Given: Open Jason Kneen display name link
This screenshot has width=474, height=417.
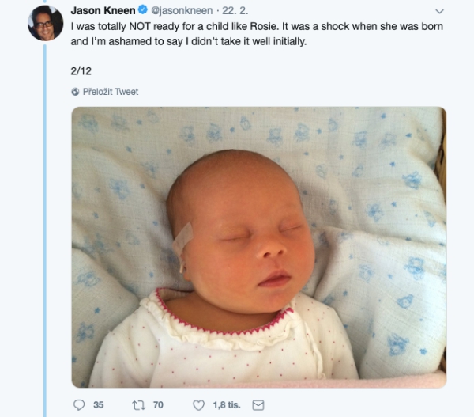Looking at the screenshot, I should (x=103, y=10).
